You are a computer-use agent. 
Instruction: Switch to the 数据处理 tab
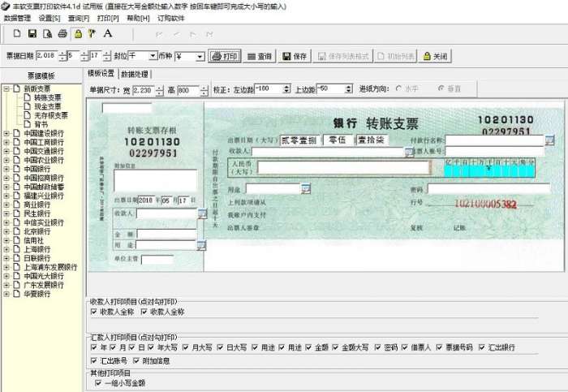click(135, 75)
